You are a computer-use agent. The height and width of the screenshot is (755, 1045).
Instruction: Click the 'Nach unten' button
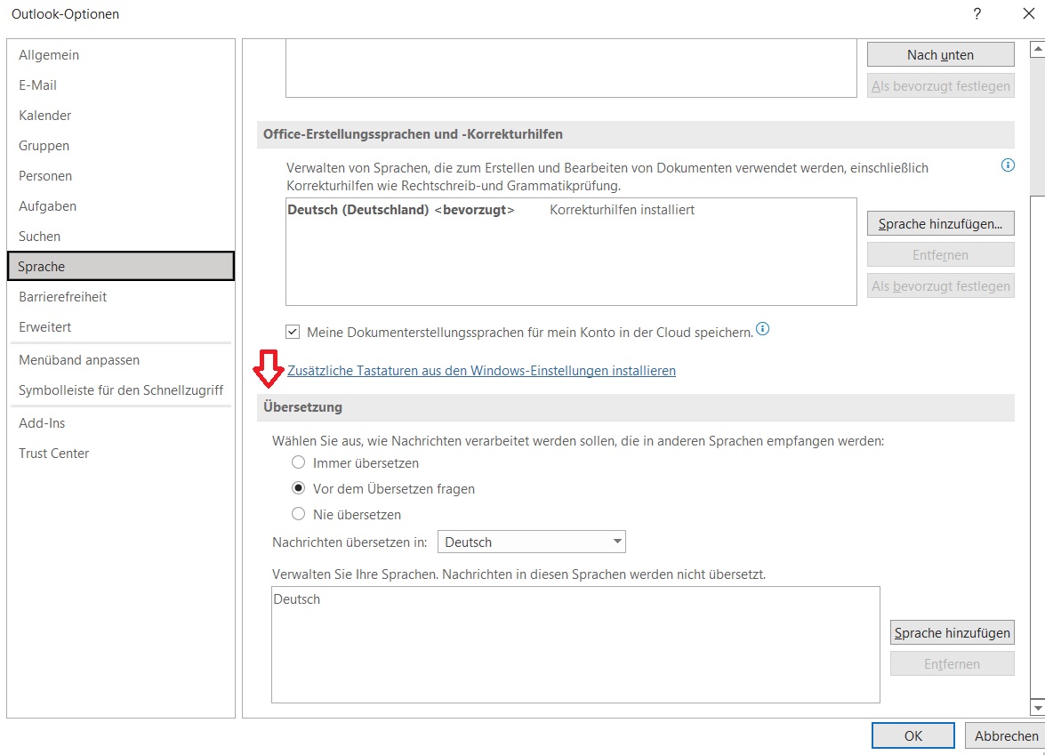940,54
